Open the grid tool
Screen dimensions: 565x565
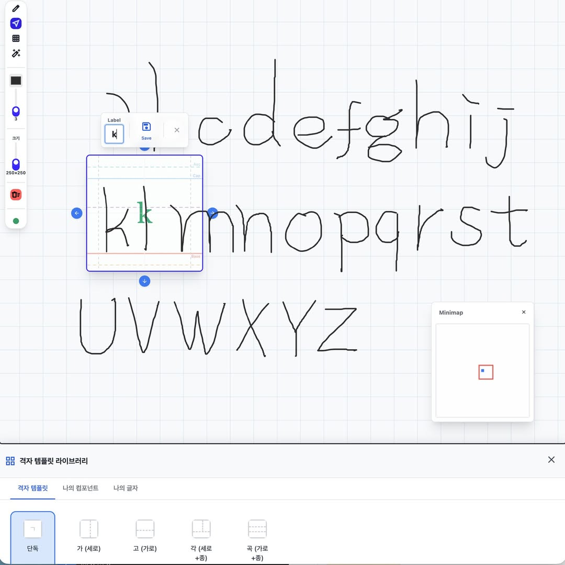click(16, 38)
